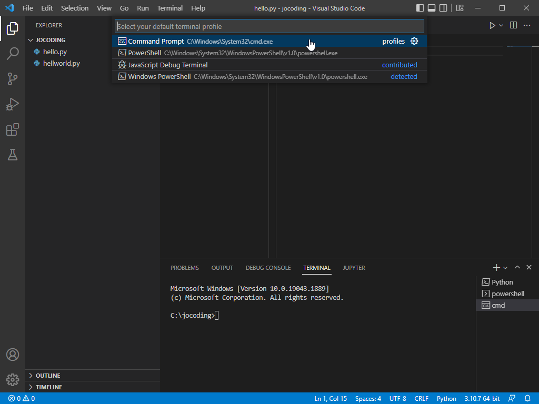Click UTF-8 encoding status
The image size is (539, 404).
click(397, 399)
